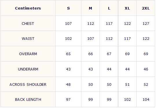This screenshot has height=108, width=156.
Task: Click back length value 104
Action: 146,100
